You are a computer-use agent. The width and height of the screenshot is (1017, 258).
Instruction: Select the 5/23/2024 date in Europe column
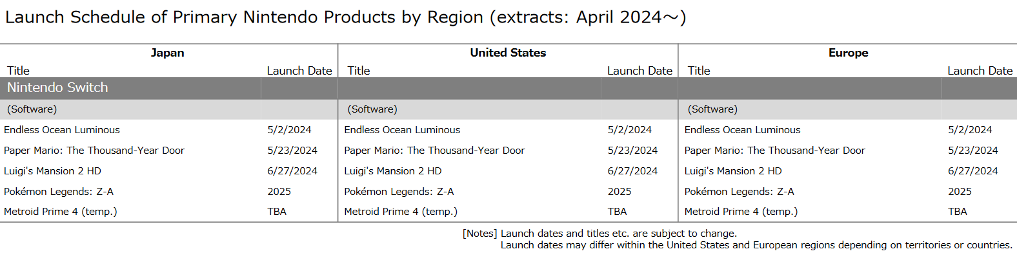972,151
